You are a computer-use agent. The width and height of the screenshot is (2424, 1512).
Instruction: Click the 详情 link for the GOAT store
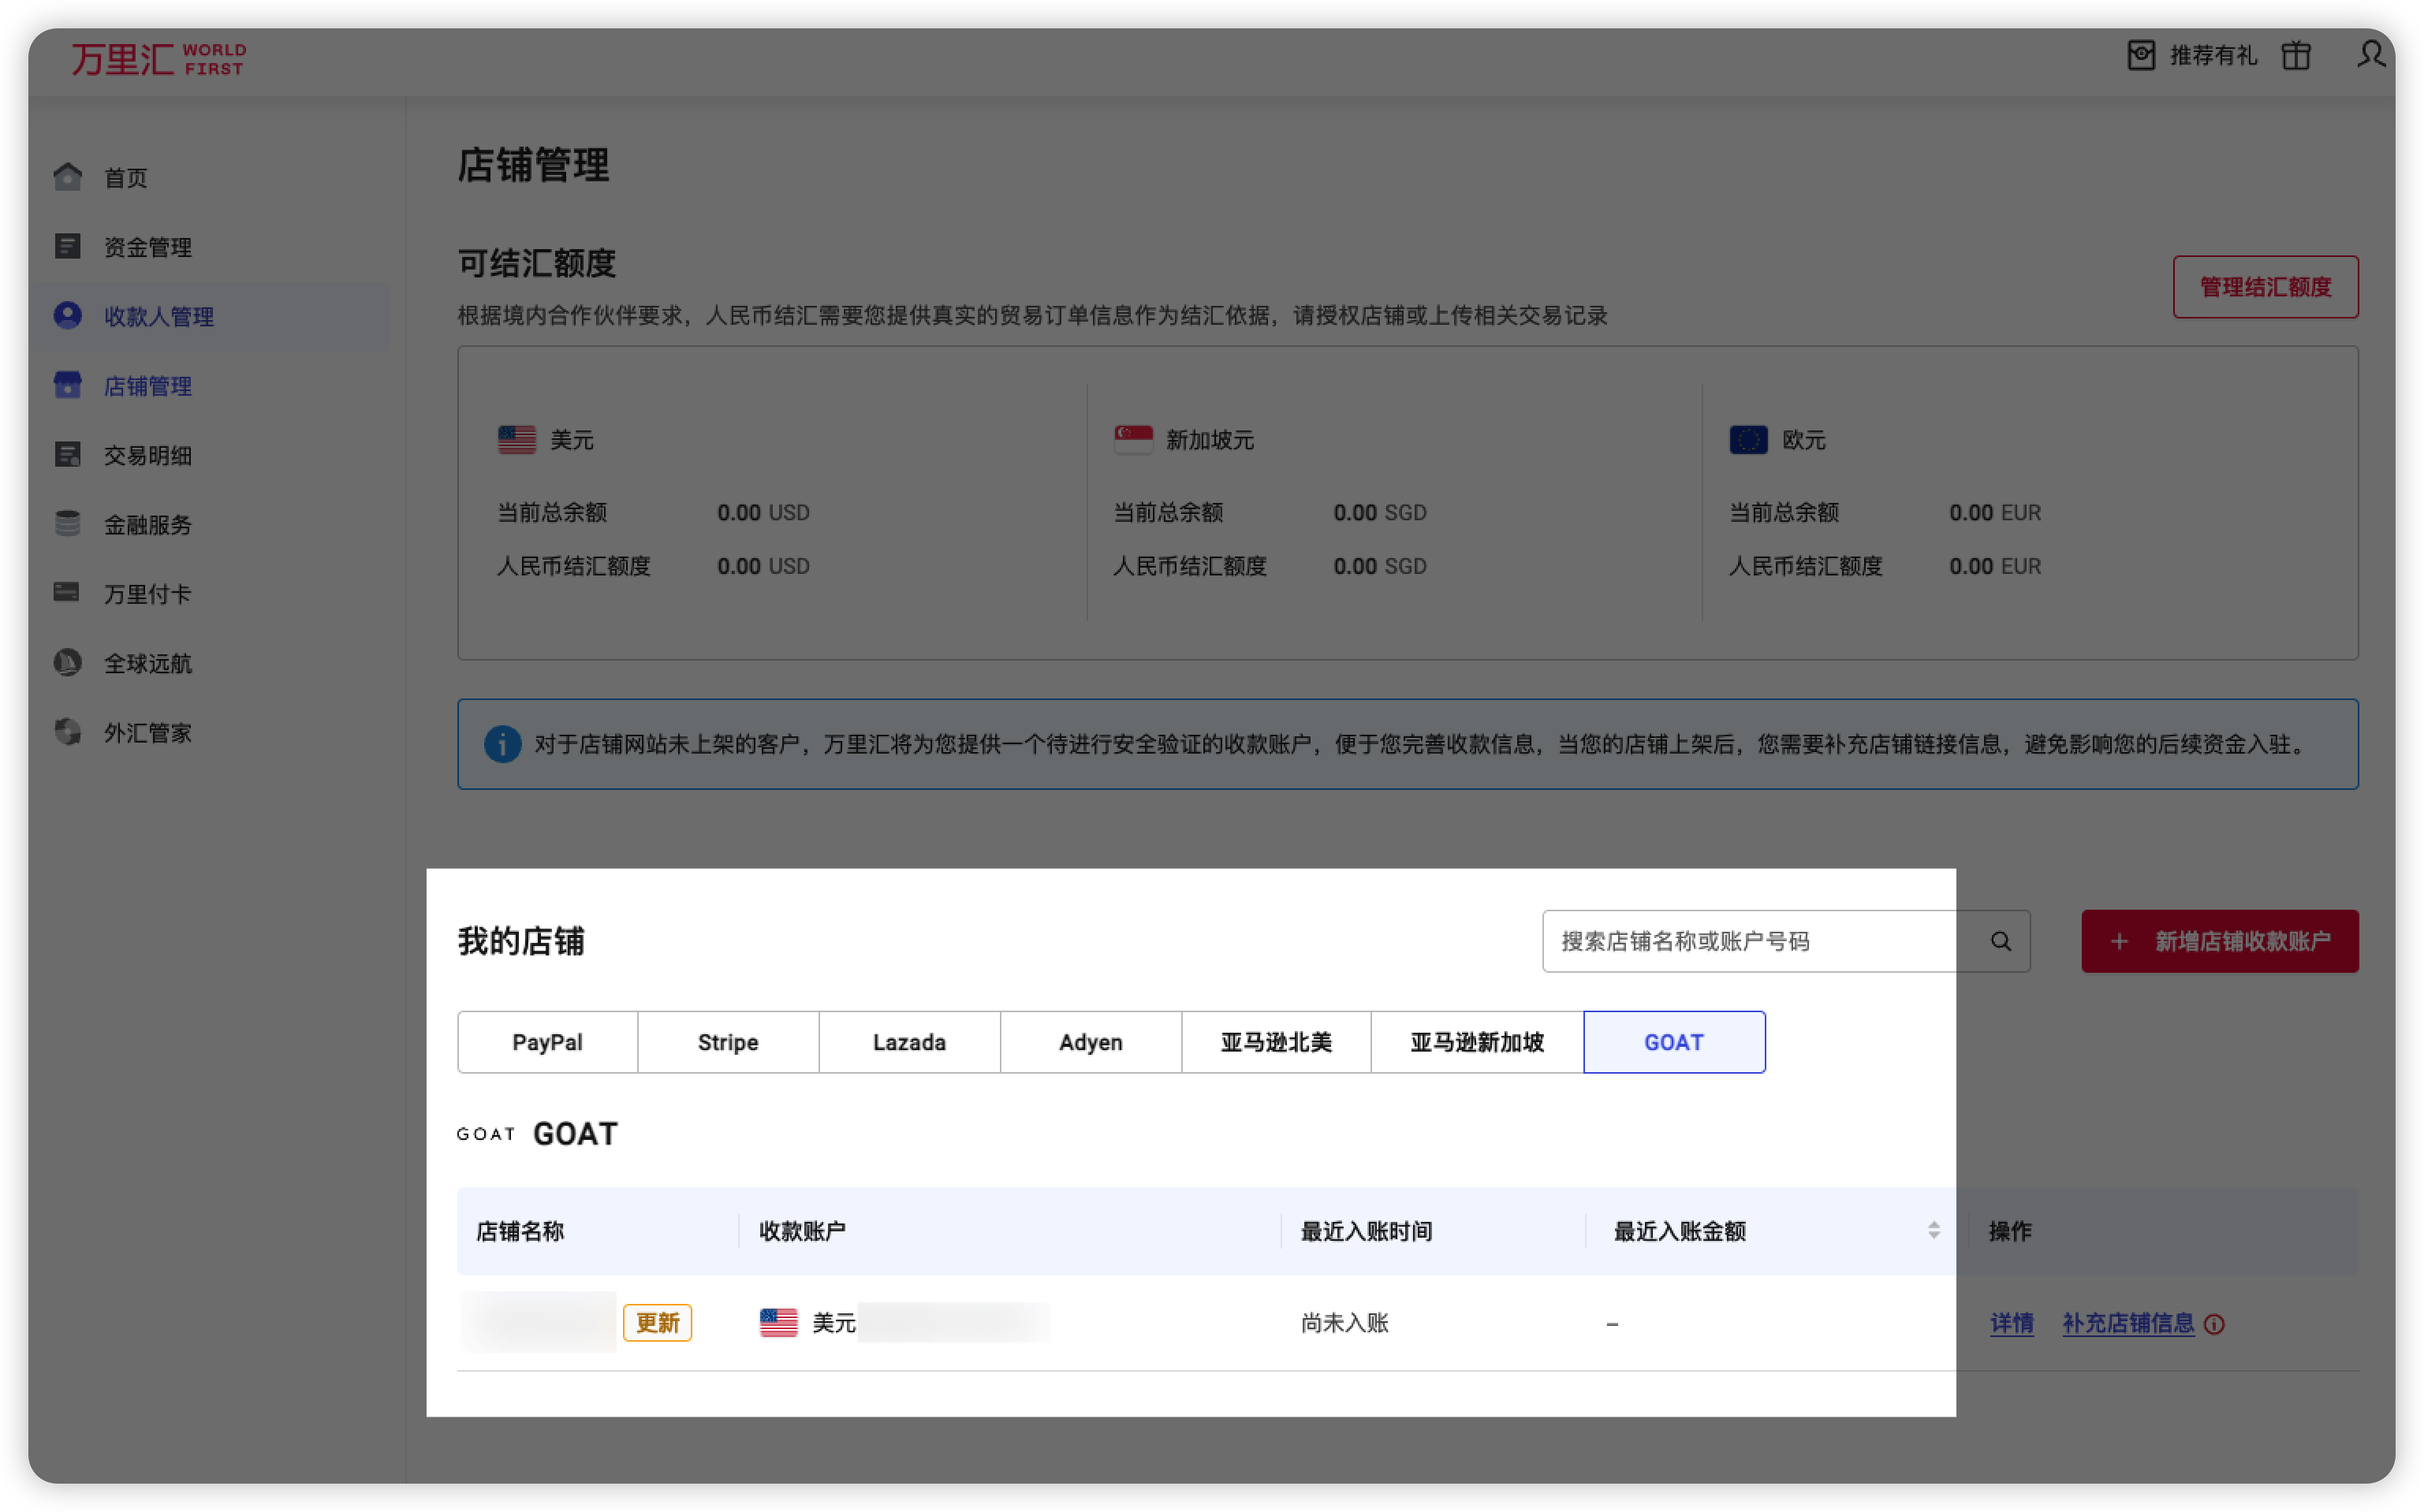pyautogui.click(x=2012, y=1323)
